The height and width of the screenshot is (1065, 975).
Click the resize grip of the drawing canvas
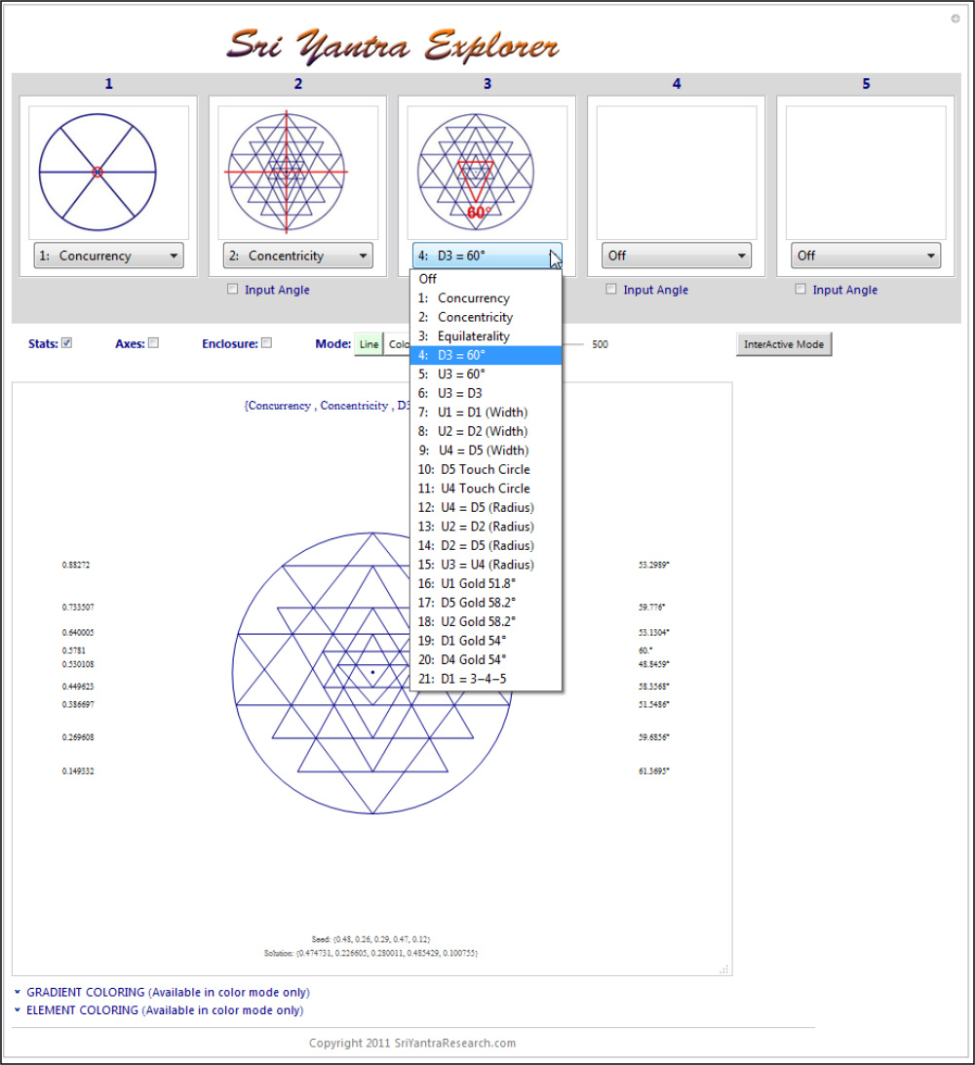pyautogui.click(x=724, y=968)
